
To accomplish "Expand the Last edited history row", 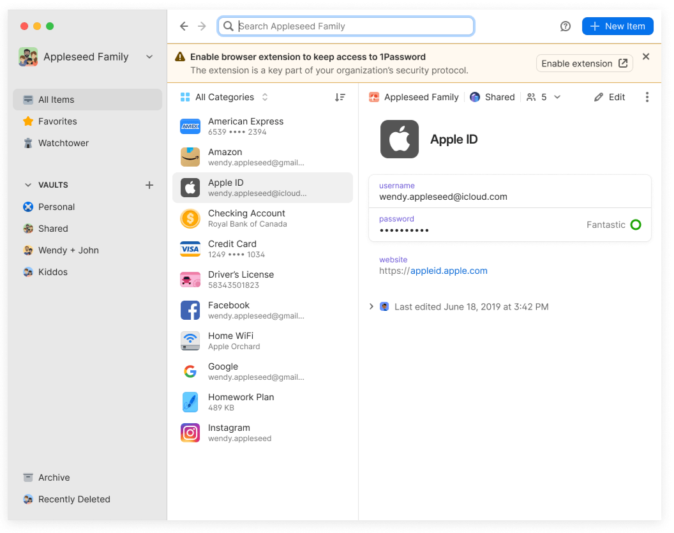I will 459,307.
